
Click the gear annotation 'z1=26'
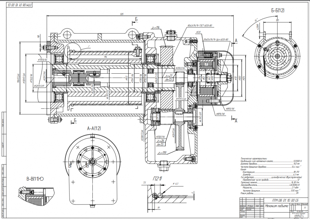tap(160, 141)
